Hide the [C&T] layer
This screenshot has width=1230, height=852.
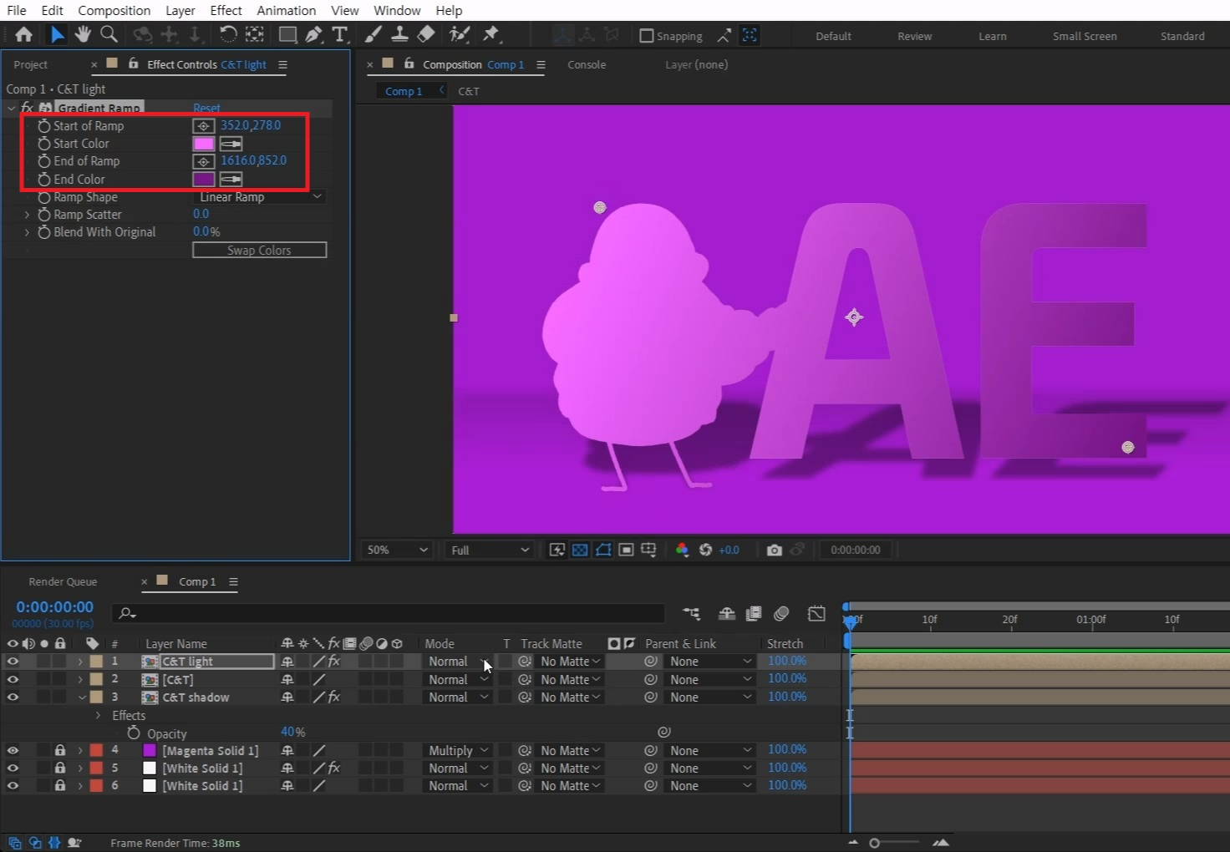13,680
